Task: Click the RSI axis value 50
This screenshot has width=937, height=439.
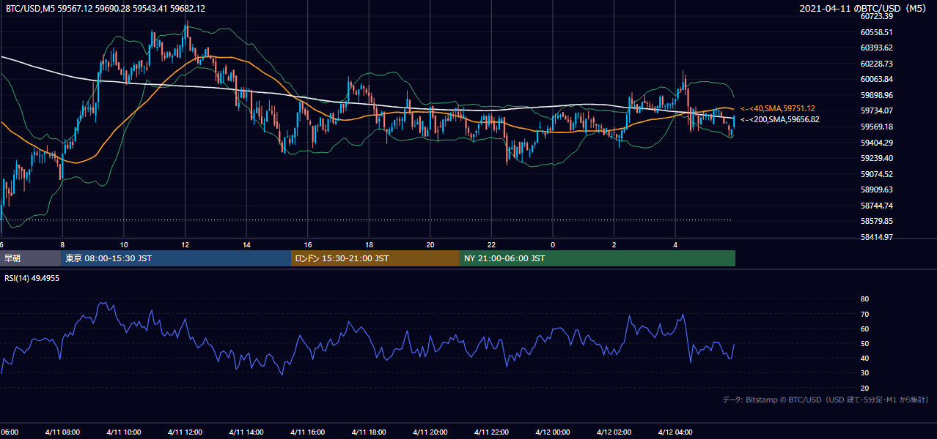Action: point(864,343)
